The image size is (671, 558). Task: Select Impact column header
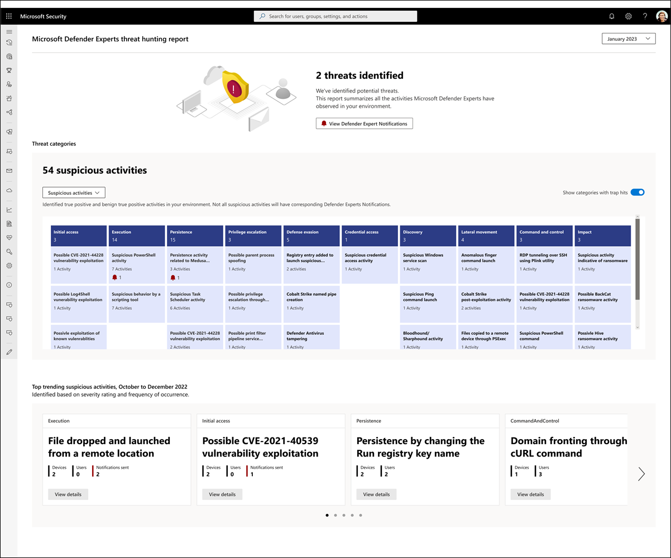coord(603,235)
